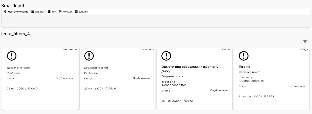Viewport: 312px width, 114px height.
Task: Select the Активы list icon
Action: pos(32,12)
